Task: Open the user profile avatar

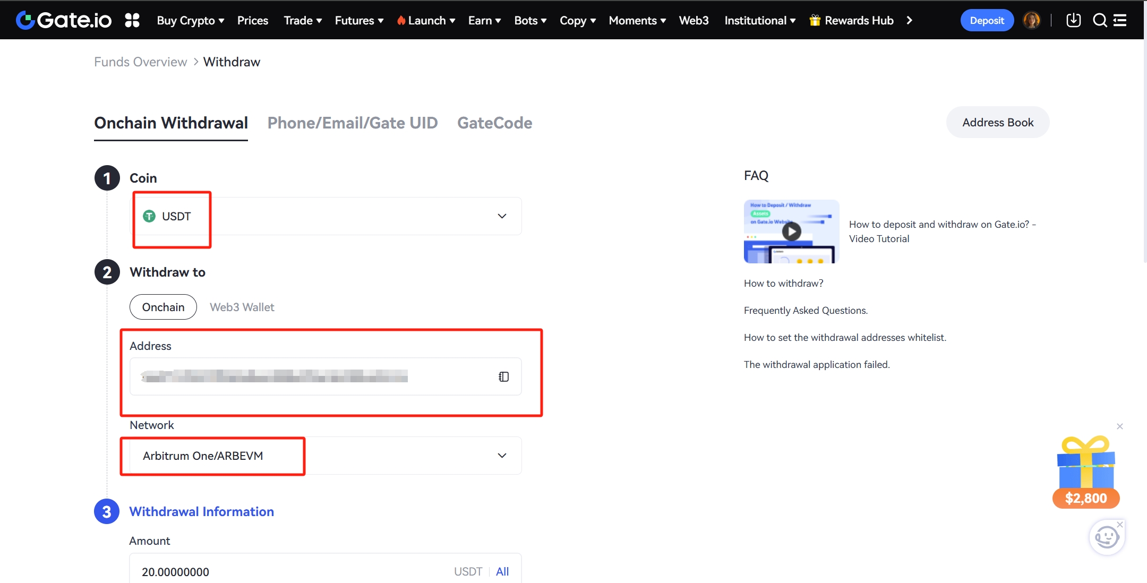Action: (x=1031, y=20)
